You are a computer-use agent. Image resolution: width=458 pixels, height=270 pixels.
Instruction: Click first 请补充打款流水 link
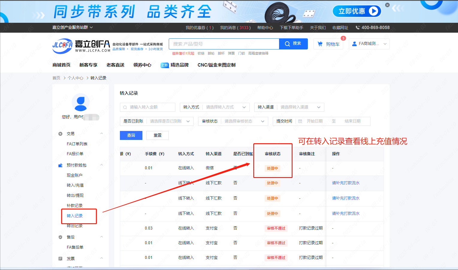pyautogui.click(x=346, y=183)
